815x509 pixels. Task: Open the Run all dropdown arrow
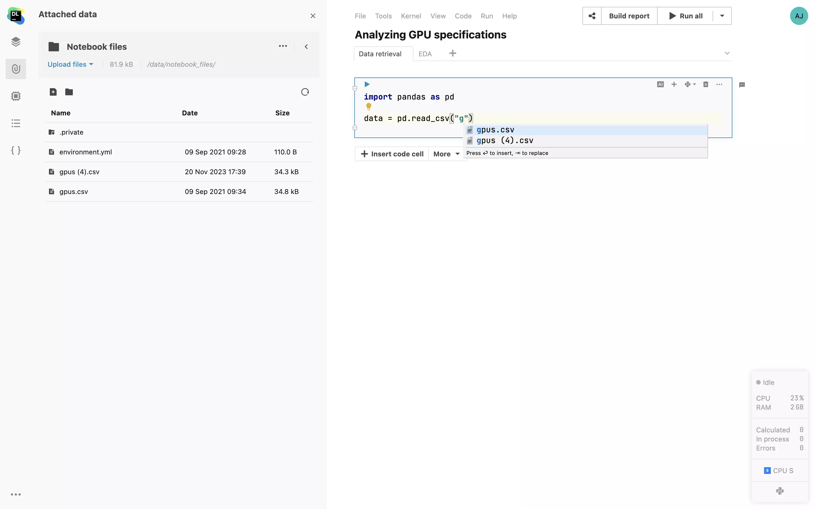pyautogui.click(x=722, y=16)
